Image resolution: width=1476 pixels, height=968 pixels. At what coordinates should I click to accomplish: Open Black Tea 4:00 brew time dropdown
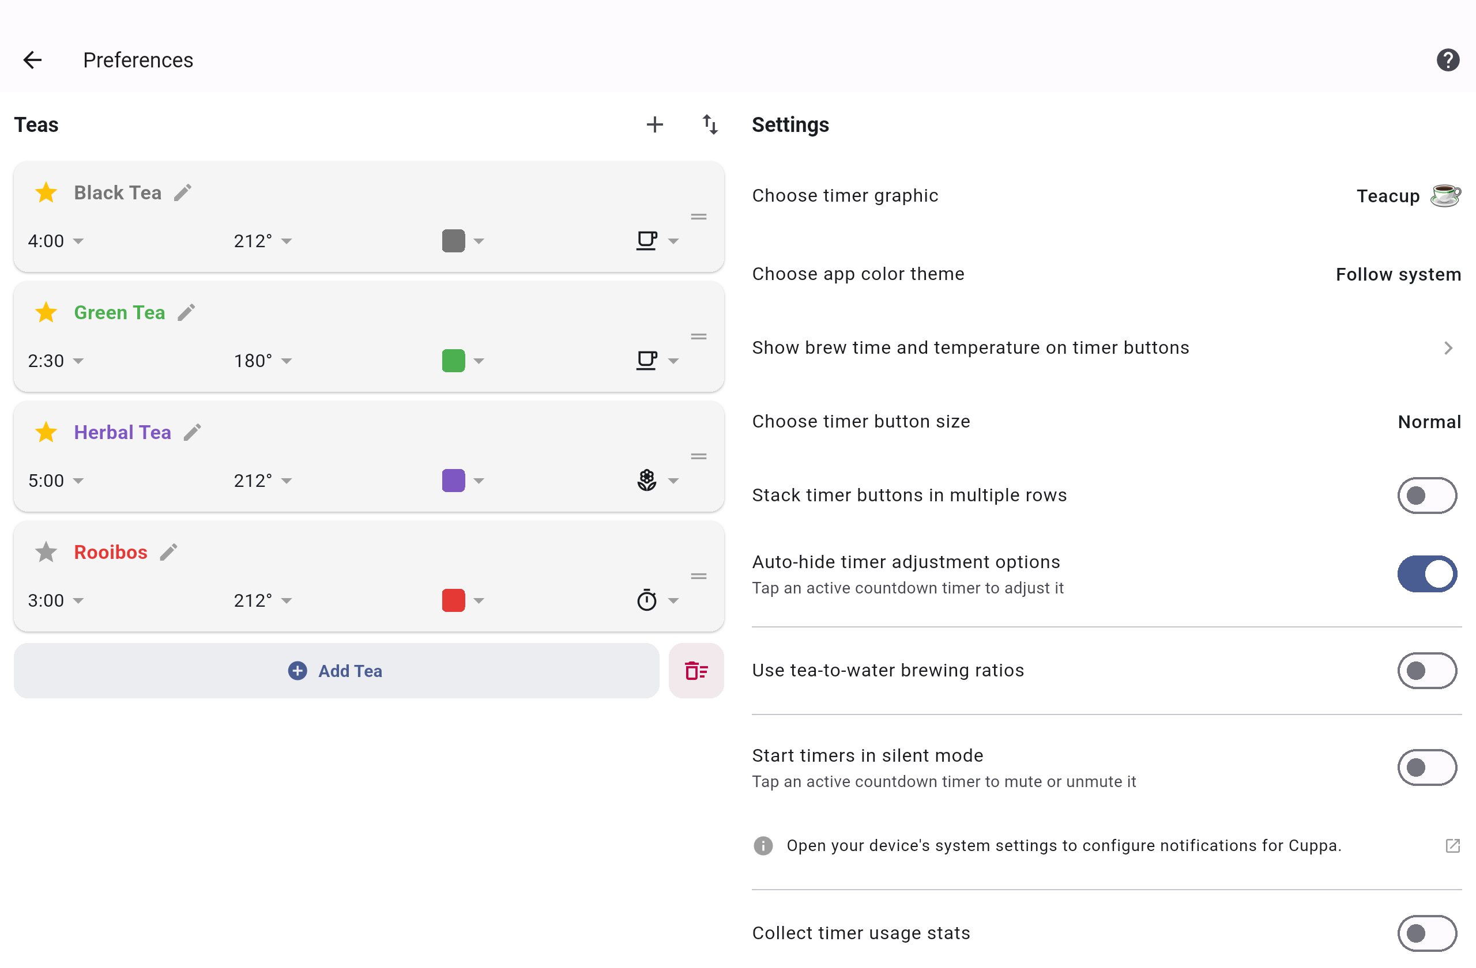56,241
